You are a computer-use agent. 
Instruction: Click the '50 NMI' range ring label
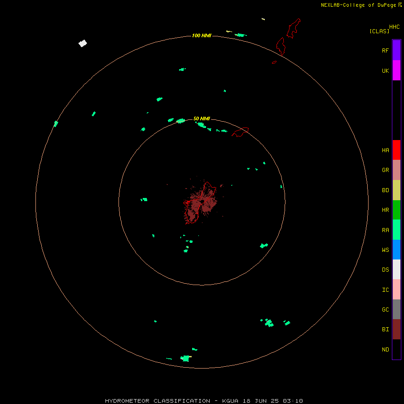tap(202, 119)
